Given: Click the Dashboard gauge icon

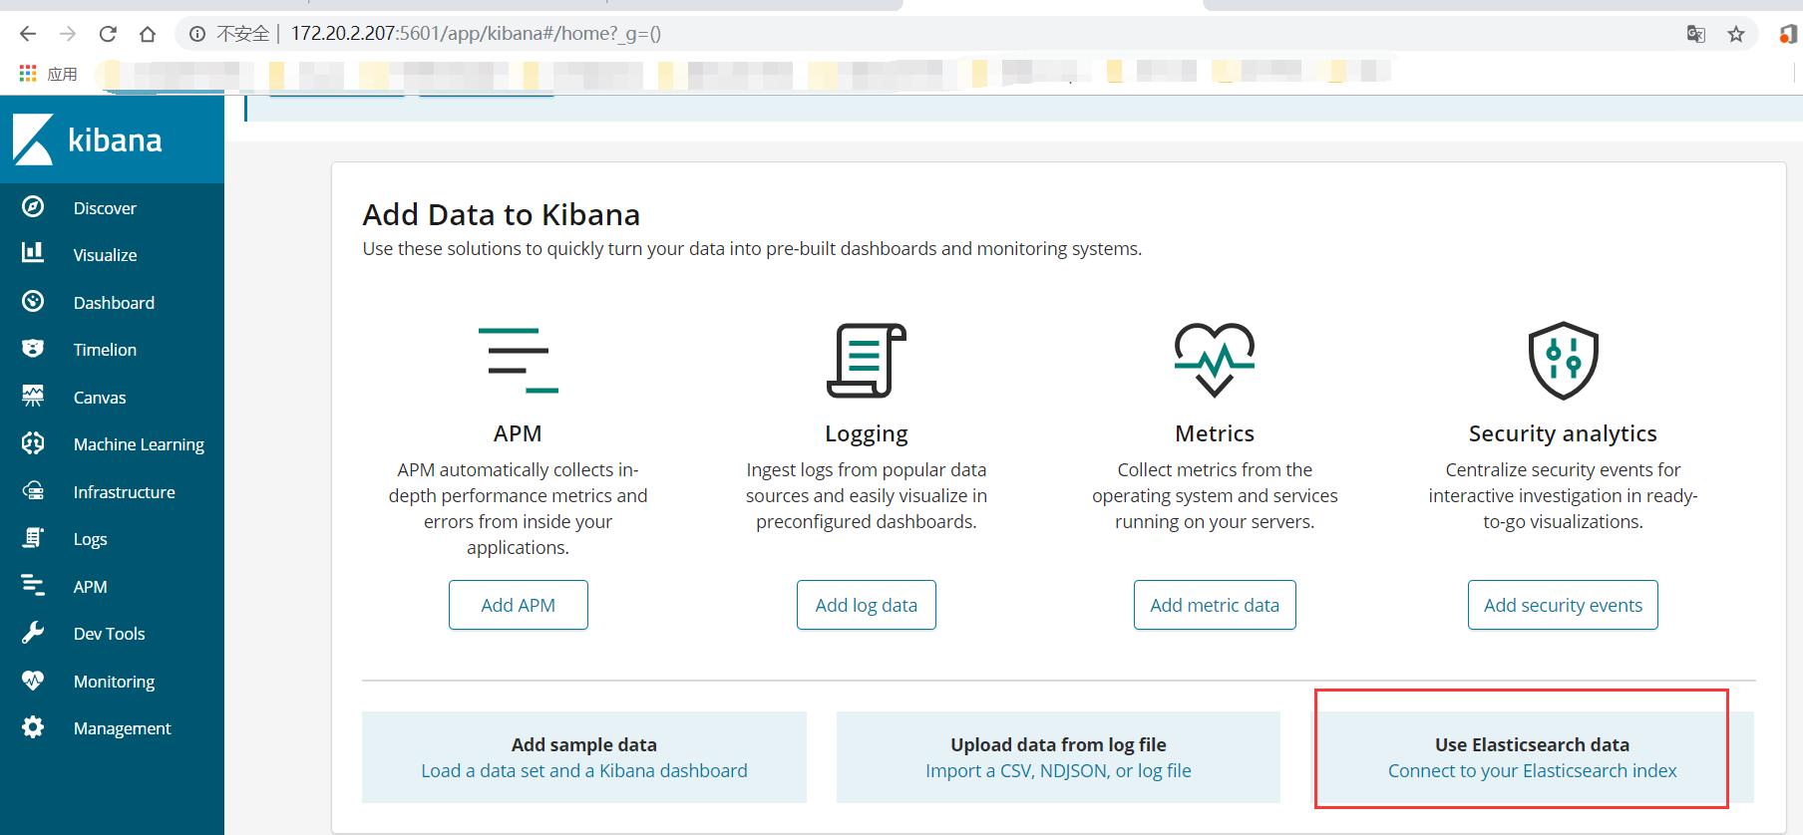Looking at the screenshot, I should tap(33, 301).
